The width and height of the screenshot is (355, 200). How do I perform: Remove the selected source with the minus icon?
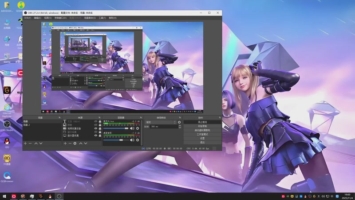coord(70,143)
